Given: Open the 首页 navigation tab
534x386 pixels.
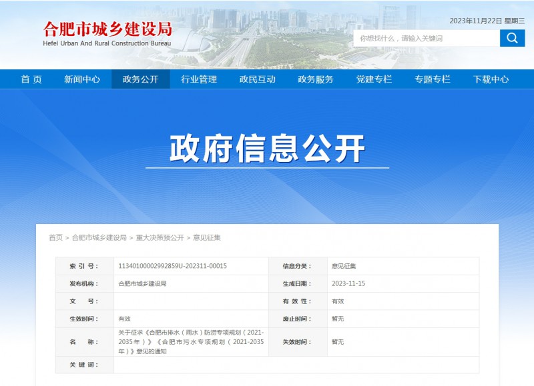Looking at the screenshot, I should click(31, 79).
